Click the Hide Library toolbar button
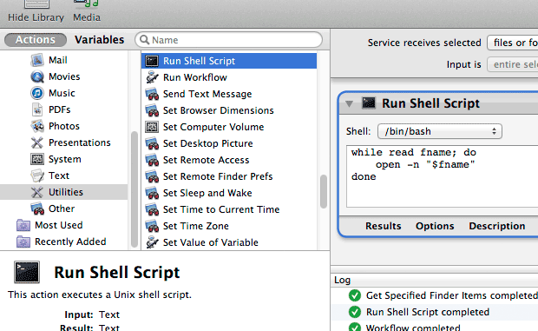This screenshot has width=538, height=331. click(36, 11)
